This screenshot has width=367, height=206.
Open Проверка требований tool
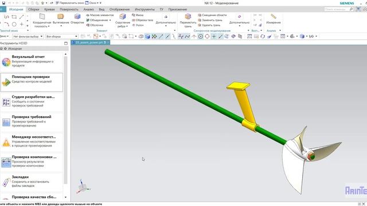32,122
